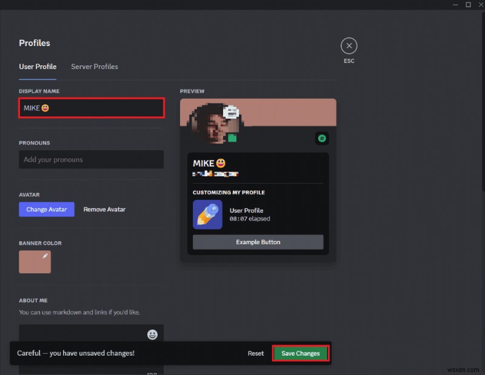This screenshot has height=375, width=485.
Task: Open the emoji picker in About Me
Action: click(x=152, y=334)
